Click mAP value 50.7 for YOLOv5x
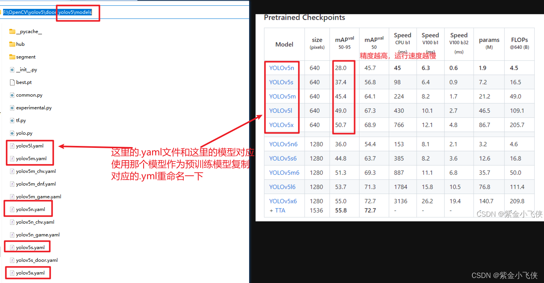The image size is (544, 283). (x=341, y=125)
